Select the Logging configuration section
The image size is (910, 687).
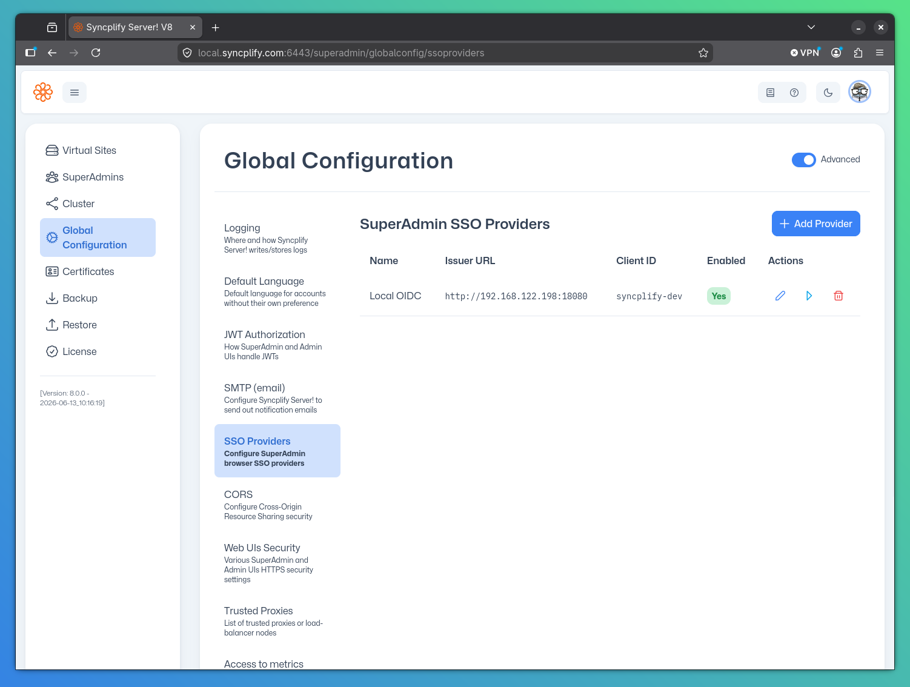click(277, 237)
